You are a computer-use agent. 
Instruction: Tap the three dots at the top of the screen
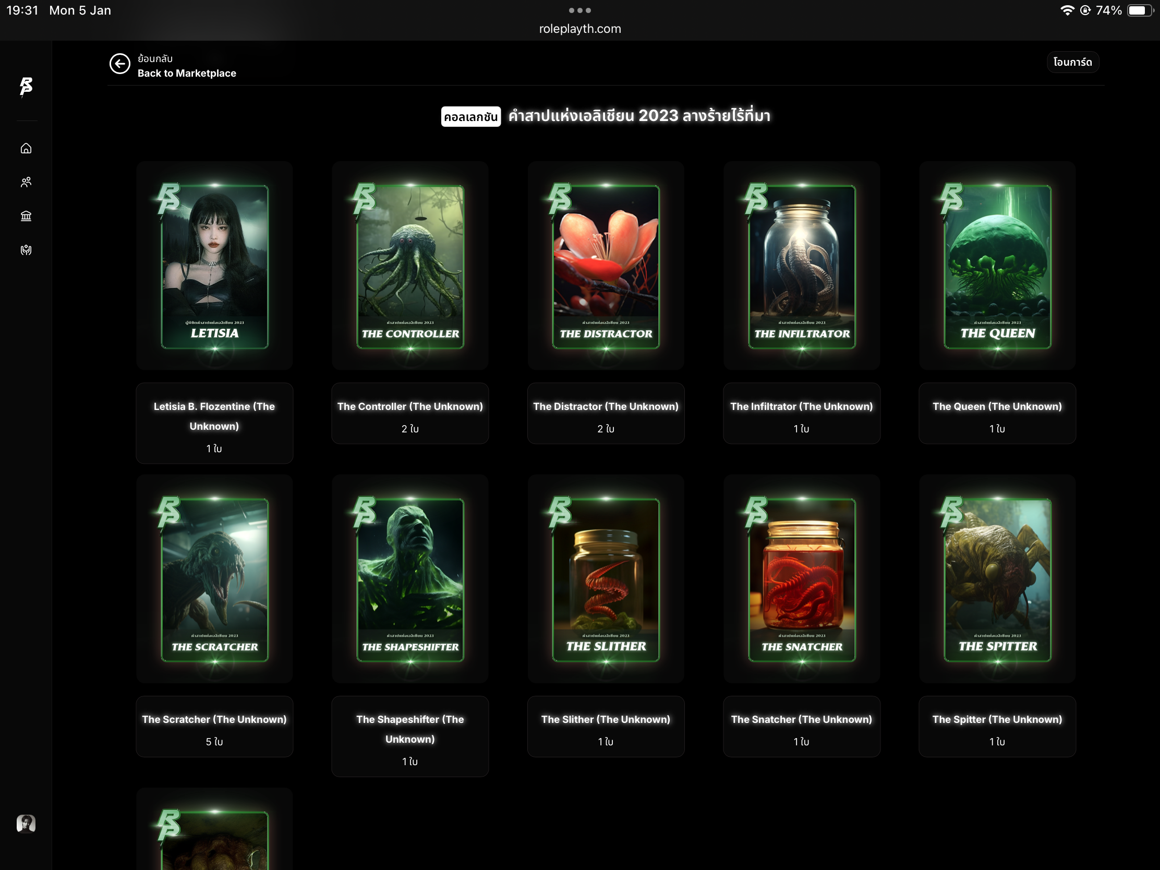(x=579, y=10)
